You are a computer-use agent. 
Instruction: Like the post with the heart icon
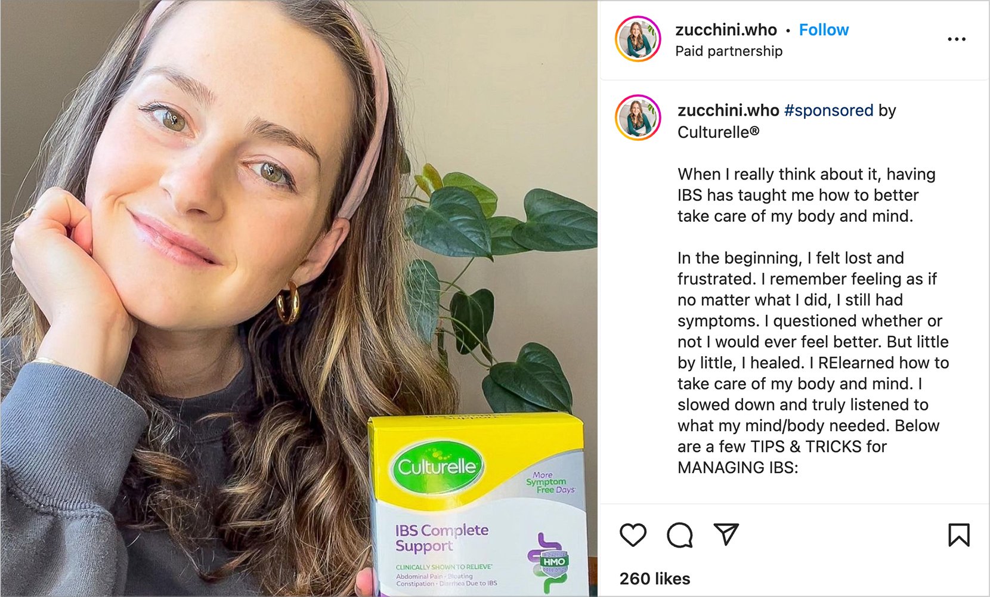click(x=633, y=534)
